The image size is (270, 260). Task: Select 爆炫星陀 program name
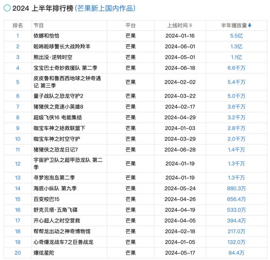tap(44, 253)
